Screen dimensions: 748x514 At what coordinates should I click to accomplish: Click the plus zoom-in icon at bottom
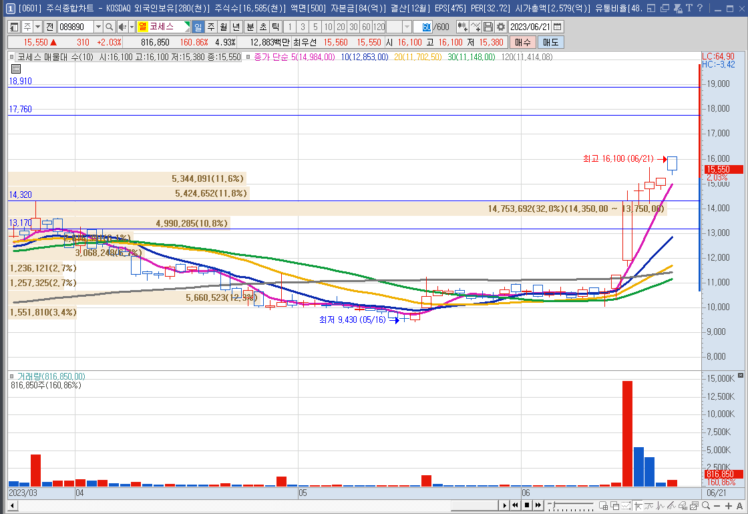[x=729, y=505]
